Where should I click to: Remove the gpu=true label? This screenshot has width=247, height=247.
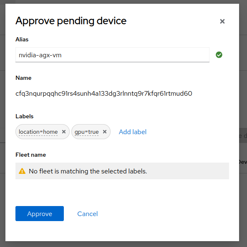coord(105,132)
